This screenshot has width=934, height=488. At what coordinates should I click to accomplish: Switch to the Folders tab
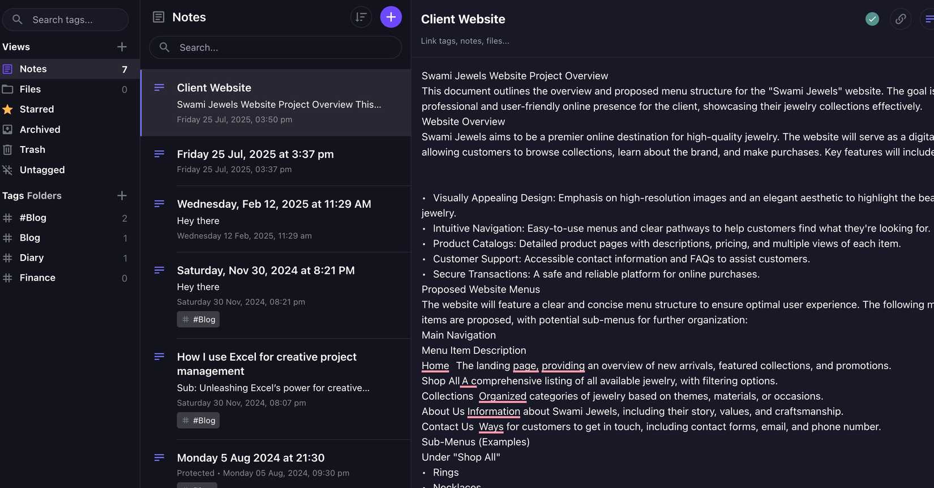click(x=44, y=196)
